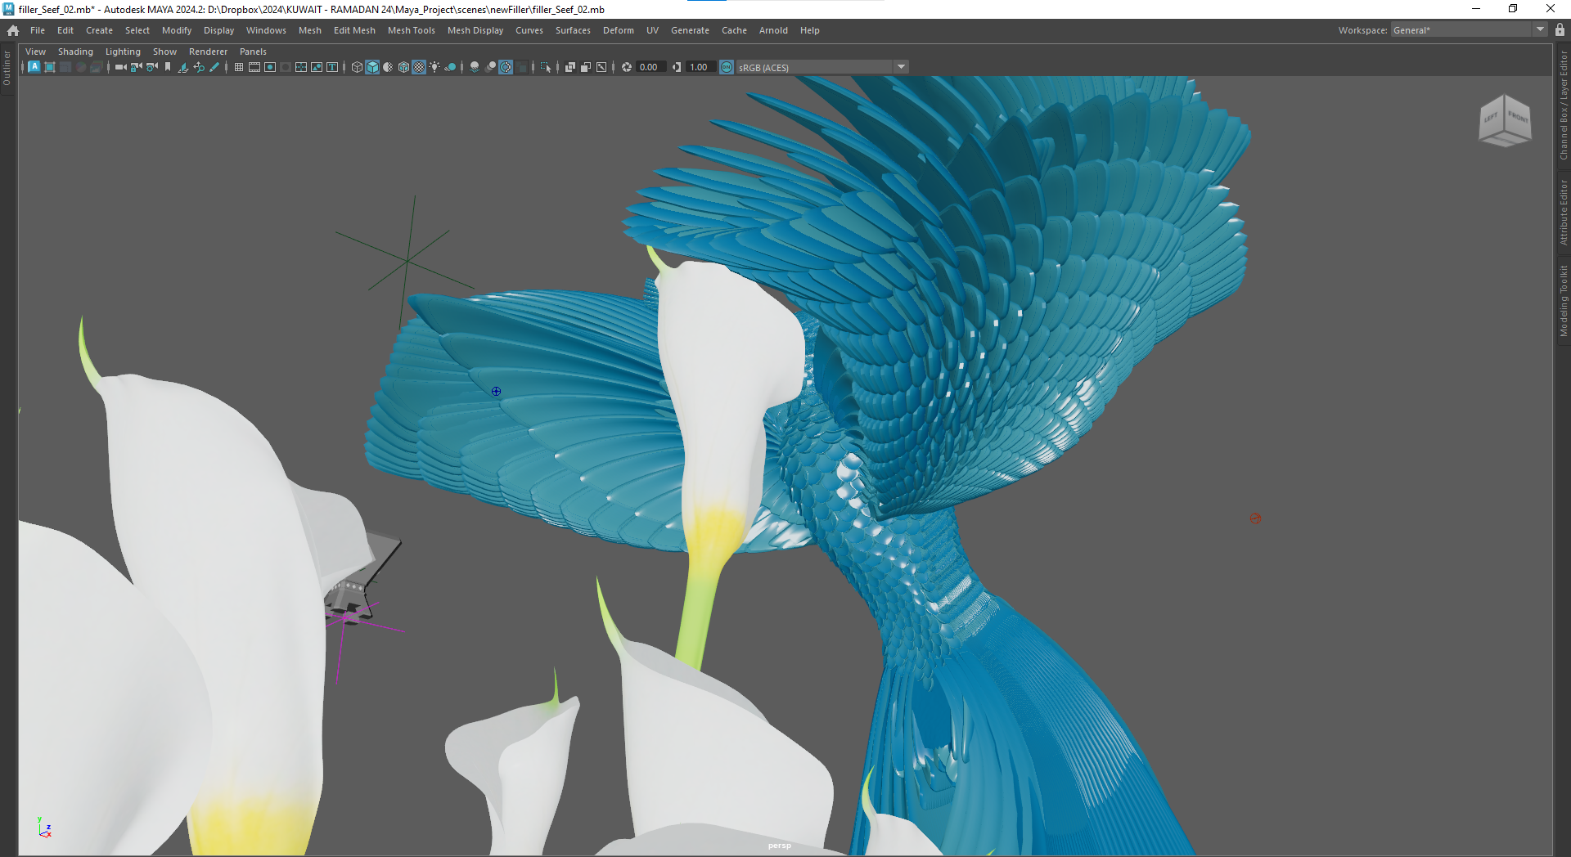Open the Edit Mesh menu

(x=354, y=30)
